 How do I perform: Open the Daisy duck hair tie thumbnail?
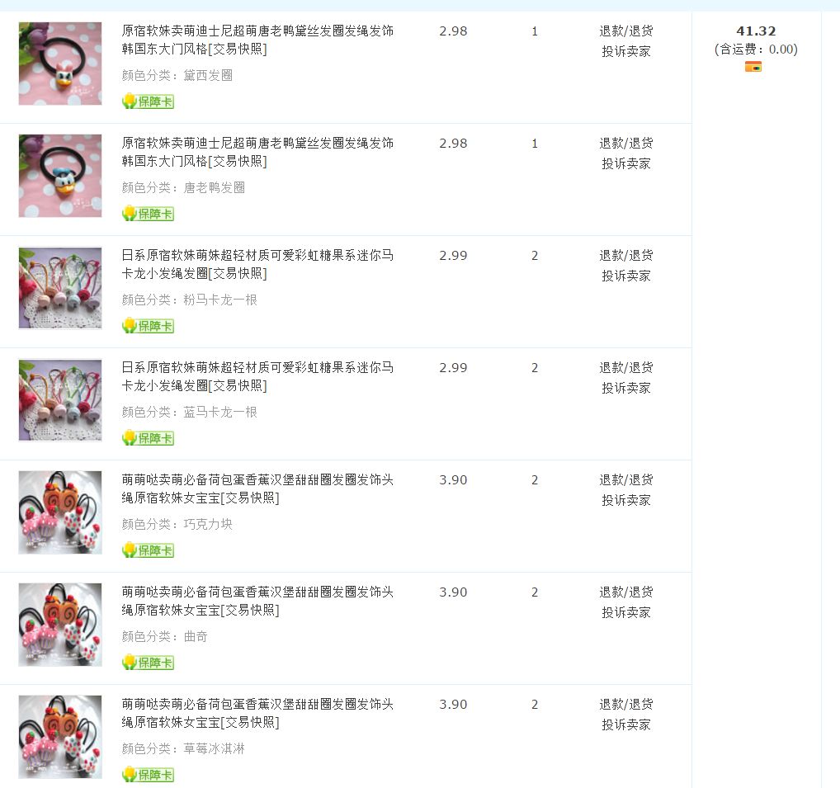pyautogui.click(x=60, y=64)
